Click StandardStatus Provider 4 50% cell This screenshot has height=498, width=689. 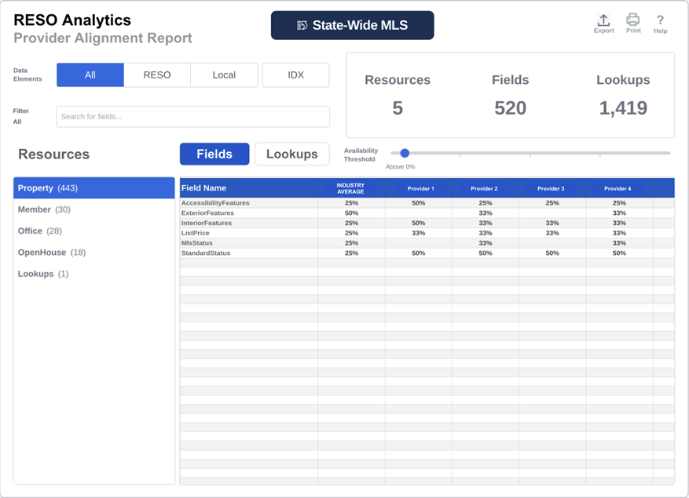[619, 253]
